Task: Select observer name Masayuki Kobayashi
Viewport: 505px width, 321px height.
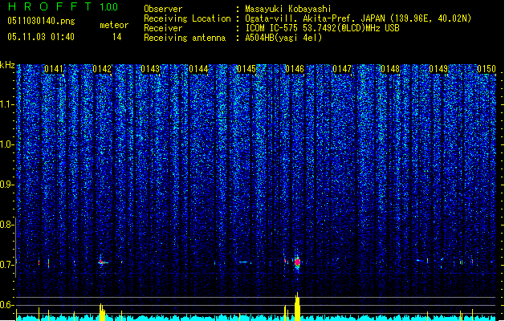Action: coord(288,9)
